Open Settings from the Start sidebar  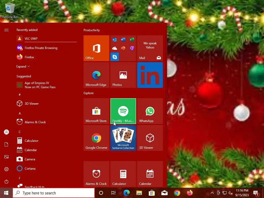(6, 169)
